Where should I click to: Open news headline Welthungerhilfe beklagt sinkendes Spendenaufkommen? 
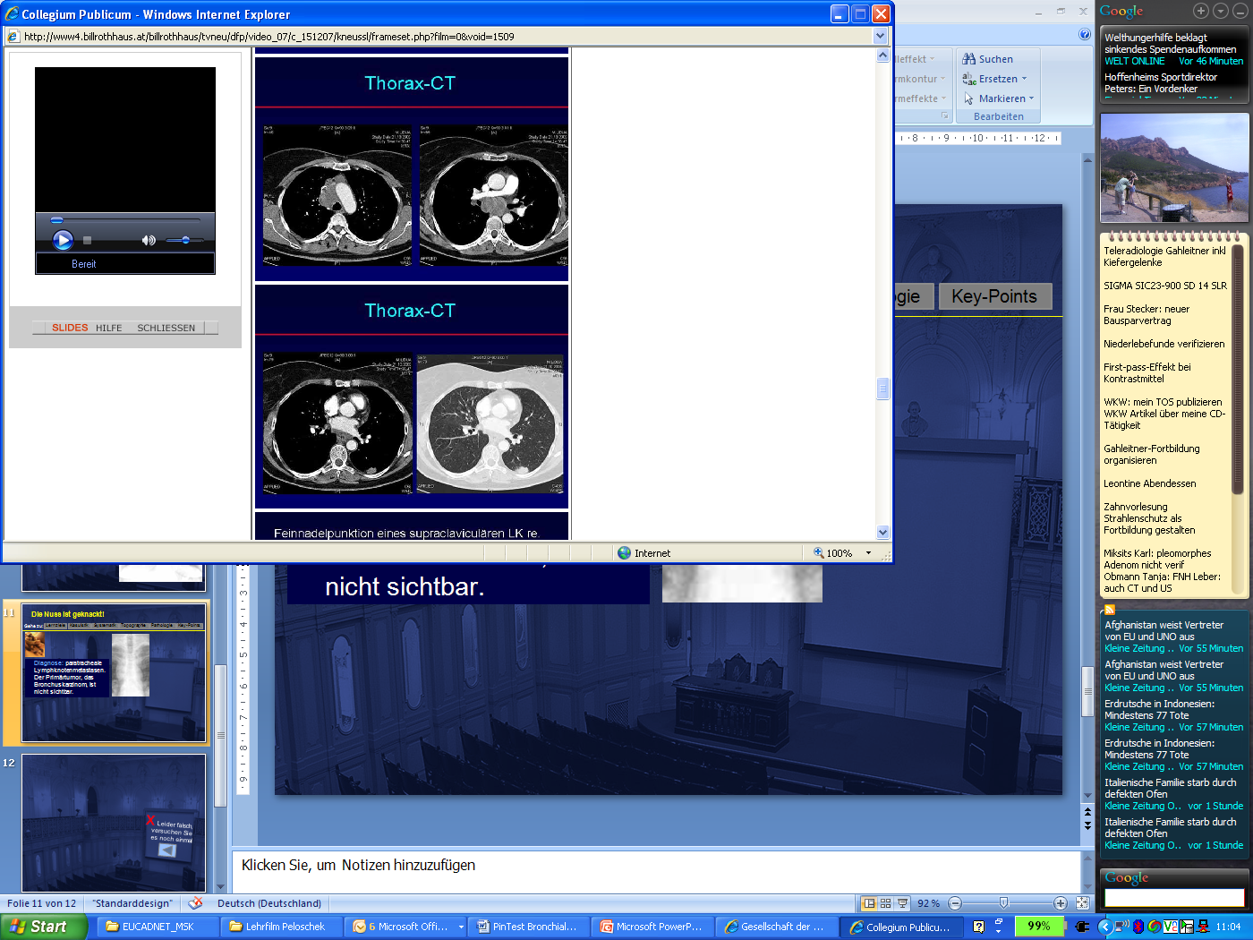1170,44
